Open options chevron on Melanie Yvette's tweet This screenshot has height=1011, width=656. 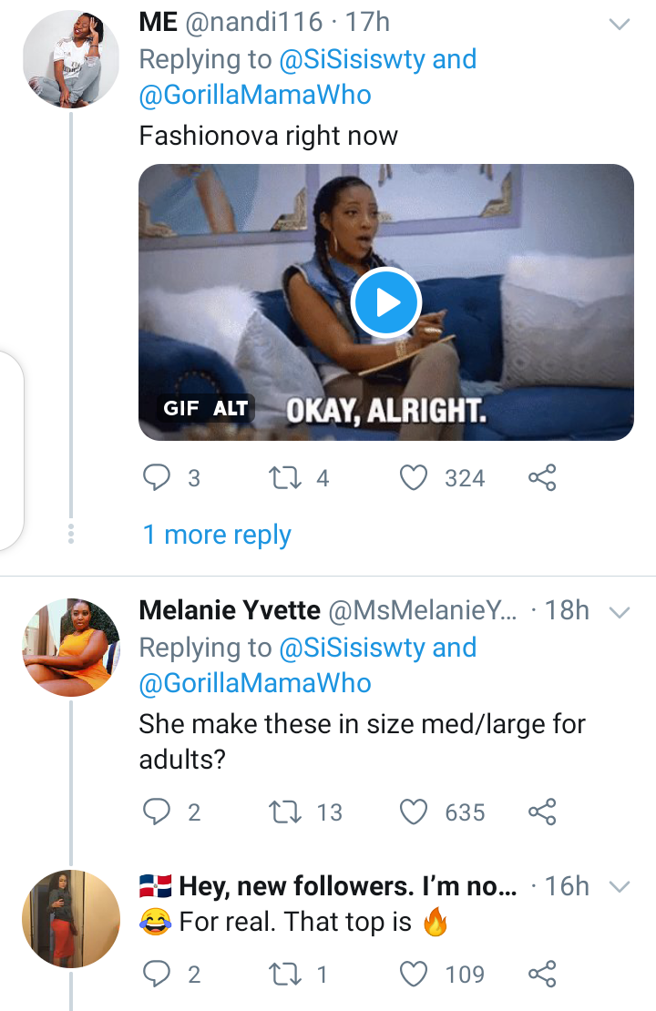click(x=620, y=612)
